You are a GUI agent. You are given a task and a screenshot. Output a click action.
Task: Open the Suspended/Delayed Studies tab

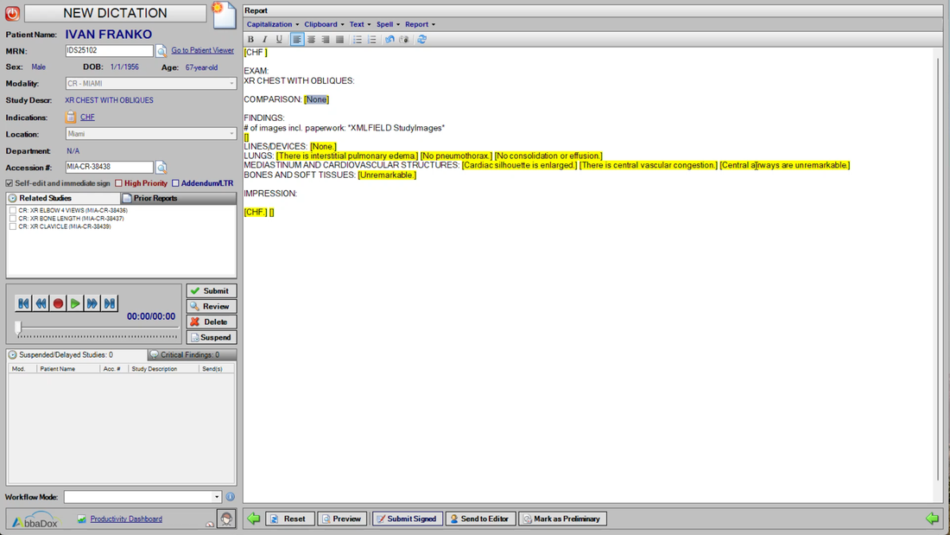76,355
